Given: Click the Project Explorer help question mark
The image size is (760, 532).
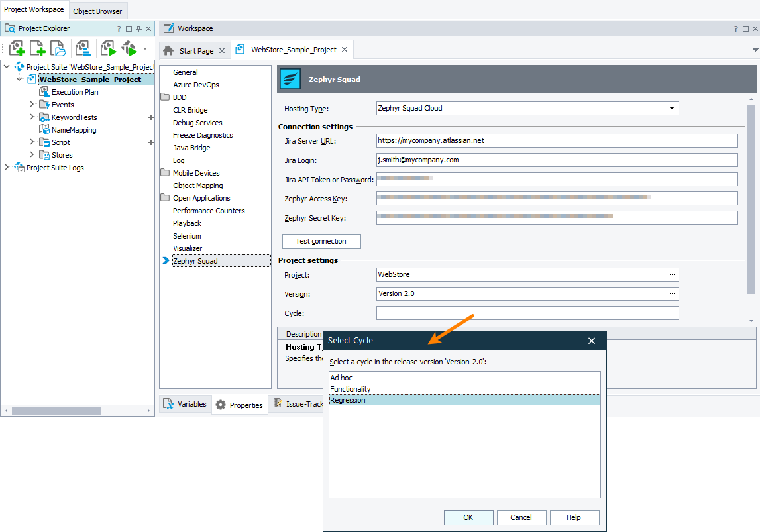Looking at the screenshot, I should [119, 28].
